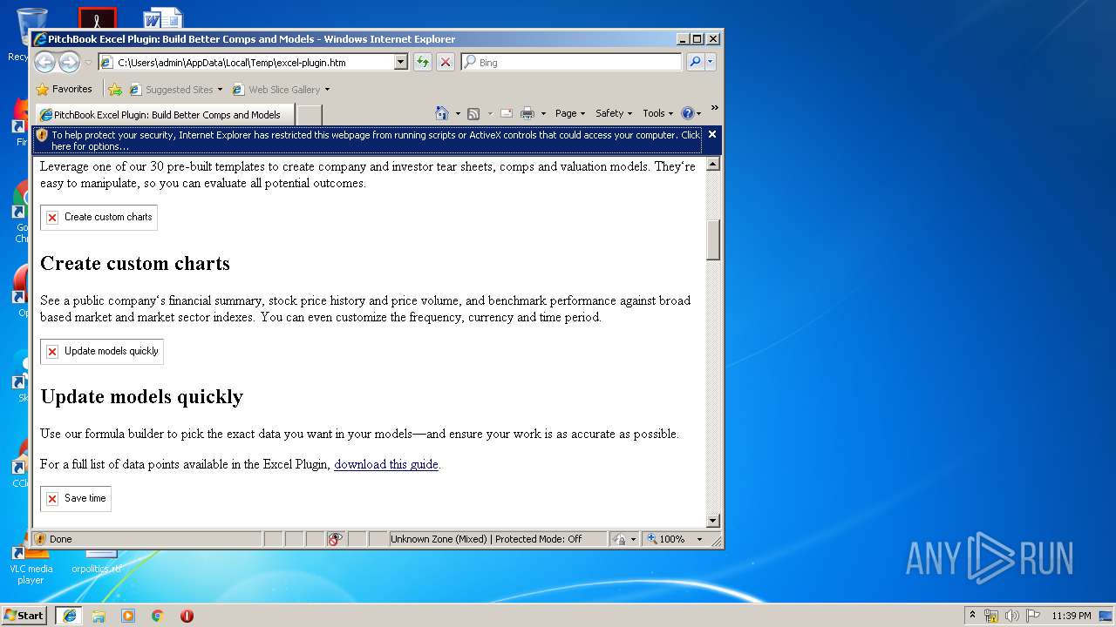Open the 'download this guide' link

pos(386,464)
